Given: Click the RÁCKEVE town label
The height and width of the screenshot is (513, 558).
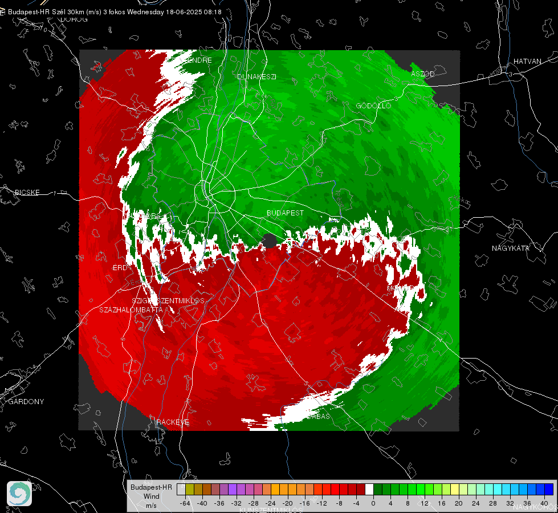Looking at the screenshot, I should click(x=173, y=422).
